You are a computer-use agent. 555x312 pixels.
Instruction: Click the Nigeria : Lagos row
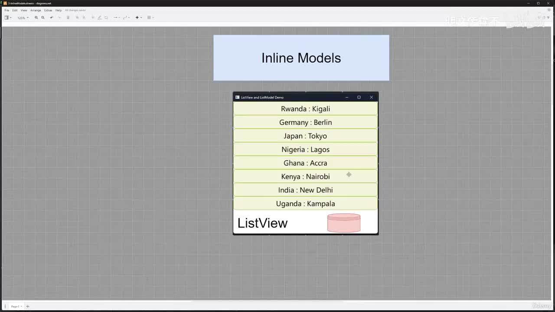(305, 149)
